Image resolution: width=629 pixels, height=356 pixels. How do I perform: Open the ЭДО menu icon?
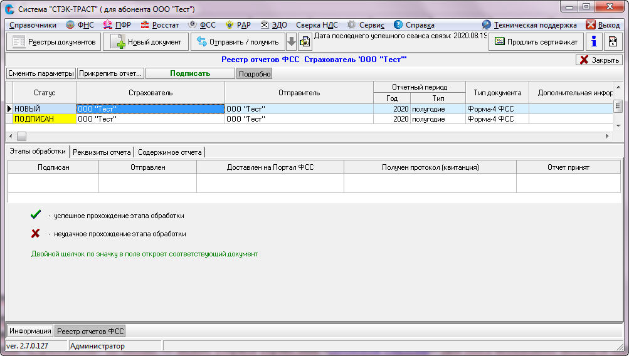(x=265, y=25)
